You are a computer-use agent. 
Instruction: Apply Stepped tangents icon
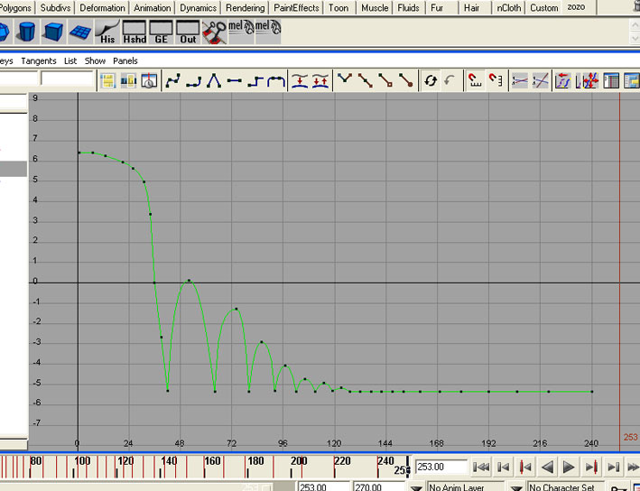255,81
